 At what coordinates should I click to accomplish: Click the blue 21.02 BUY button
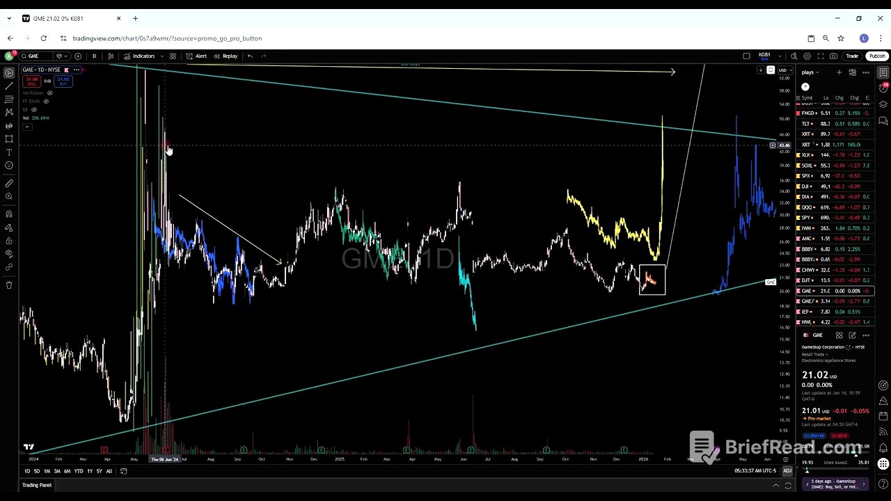63,80
